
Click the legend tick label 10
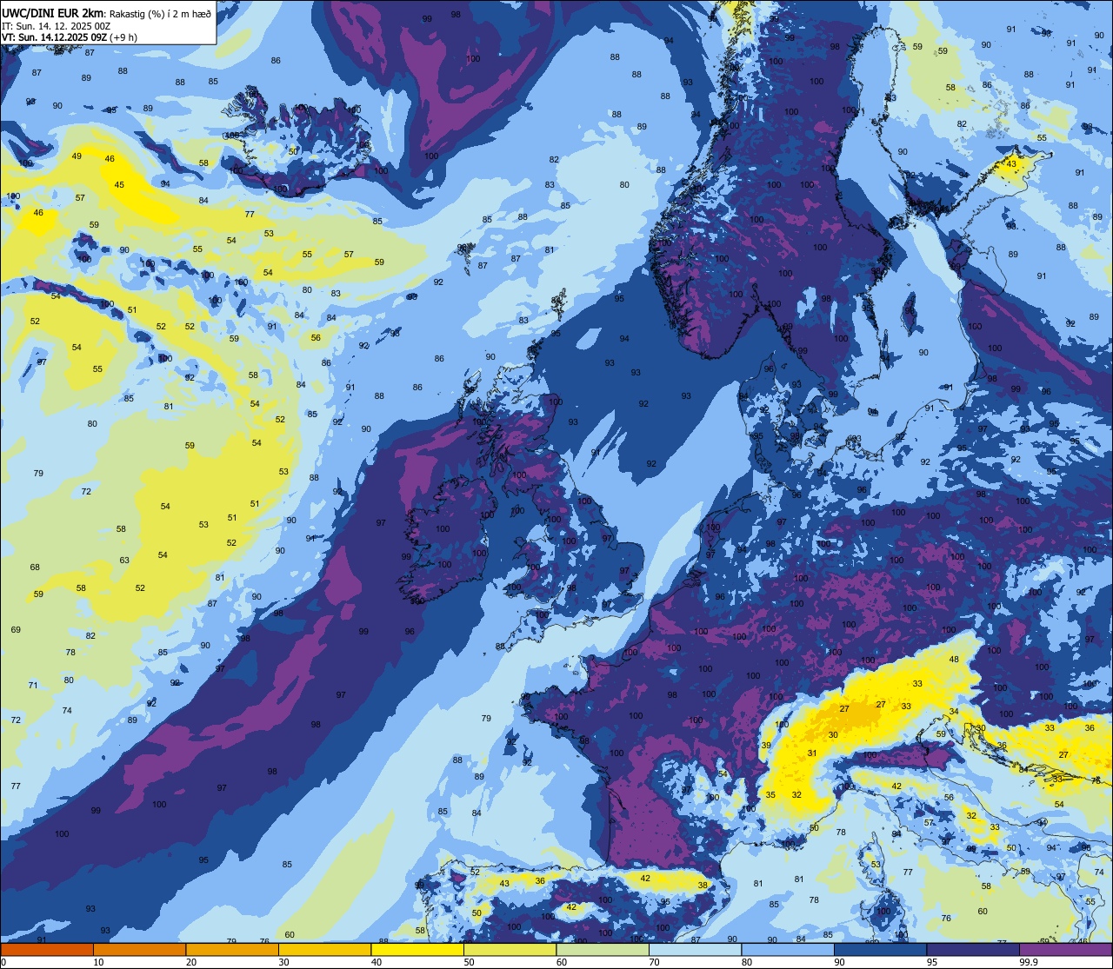click(x=98, y=962)
